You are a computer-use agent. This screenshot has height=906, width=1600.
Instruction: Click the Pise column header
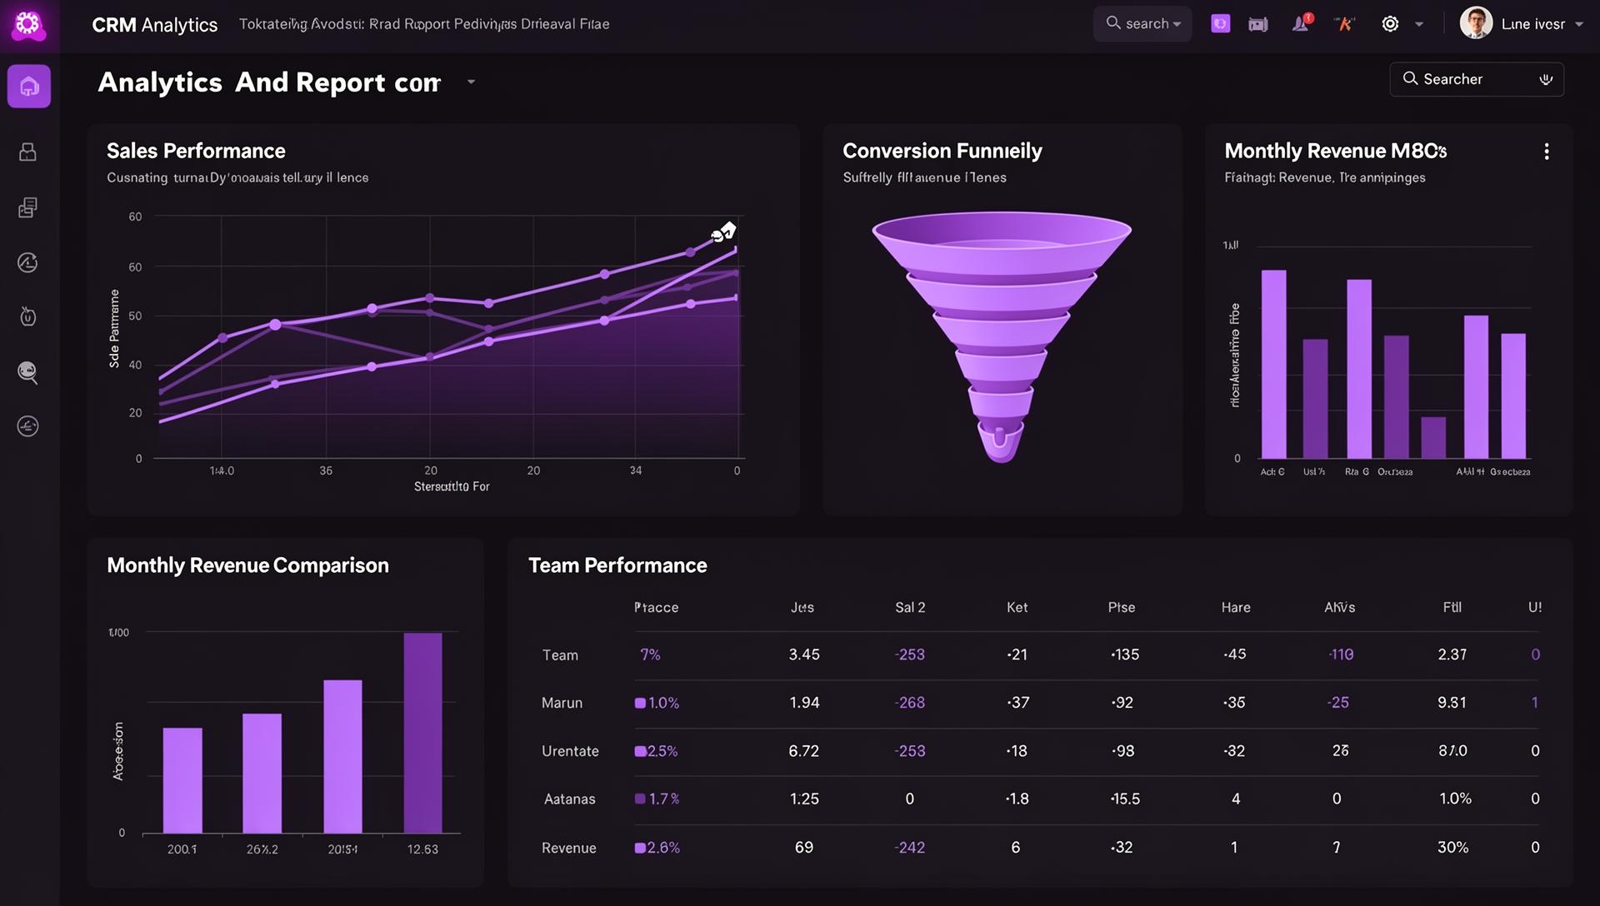click(1122, 607)
